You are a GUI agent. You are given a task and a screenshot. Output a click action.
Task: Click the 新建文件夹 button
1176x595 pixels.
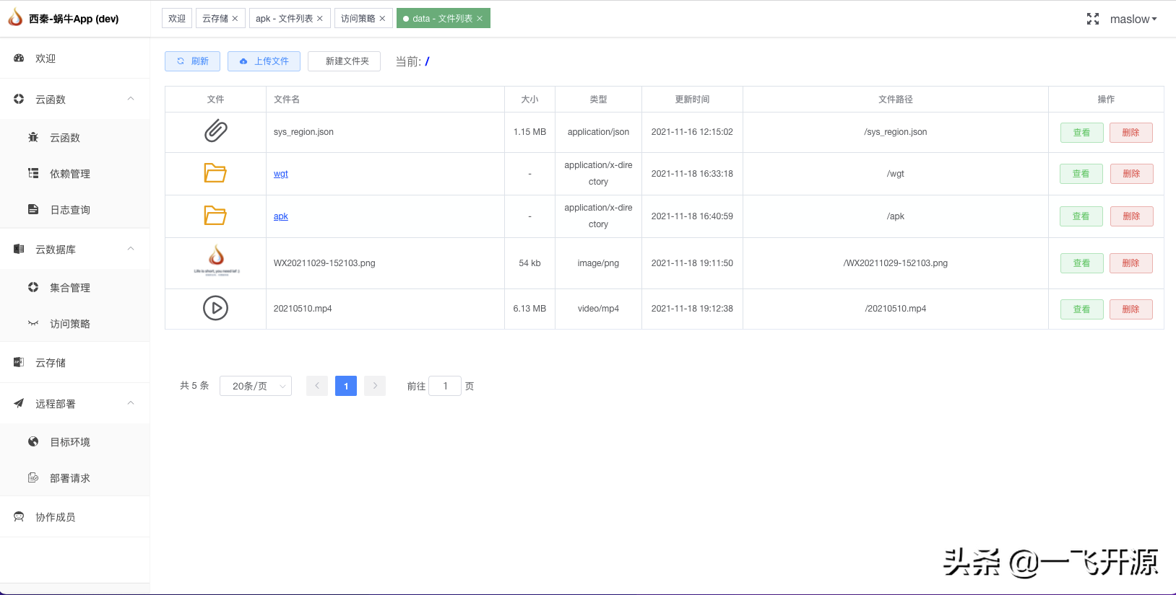tap(344, 61)
